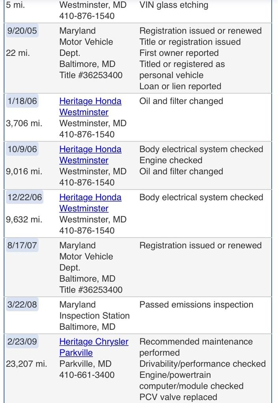Select the 8/17/07 date badge

point(22,246)
